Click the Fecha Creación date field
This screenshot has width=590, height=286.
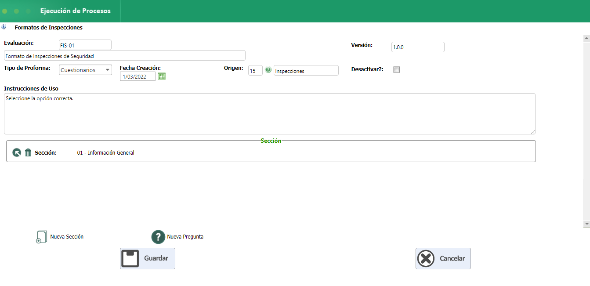click(x=138, y=76)
